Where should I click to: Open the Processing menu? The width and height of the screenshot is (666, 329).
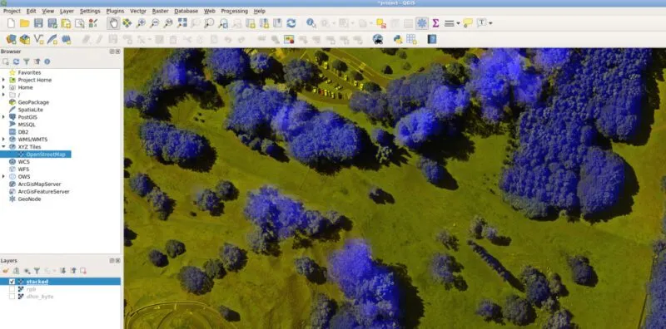point(234,11)
